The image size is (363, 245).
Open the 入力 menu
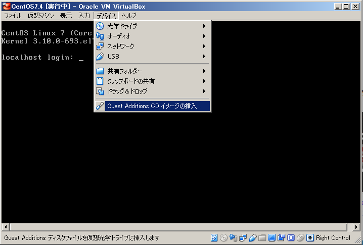(x=84, y=16)
